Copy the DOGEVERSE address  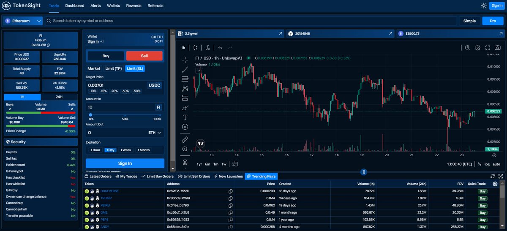point(231,191)
